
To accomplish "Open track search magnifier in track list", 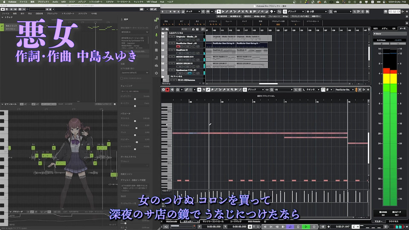I will point(202,29).
